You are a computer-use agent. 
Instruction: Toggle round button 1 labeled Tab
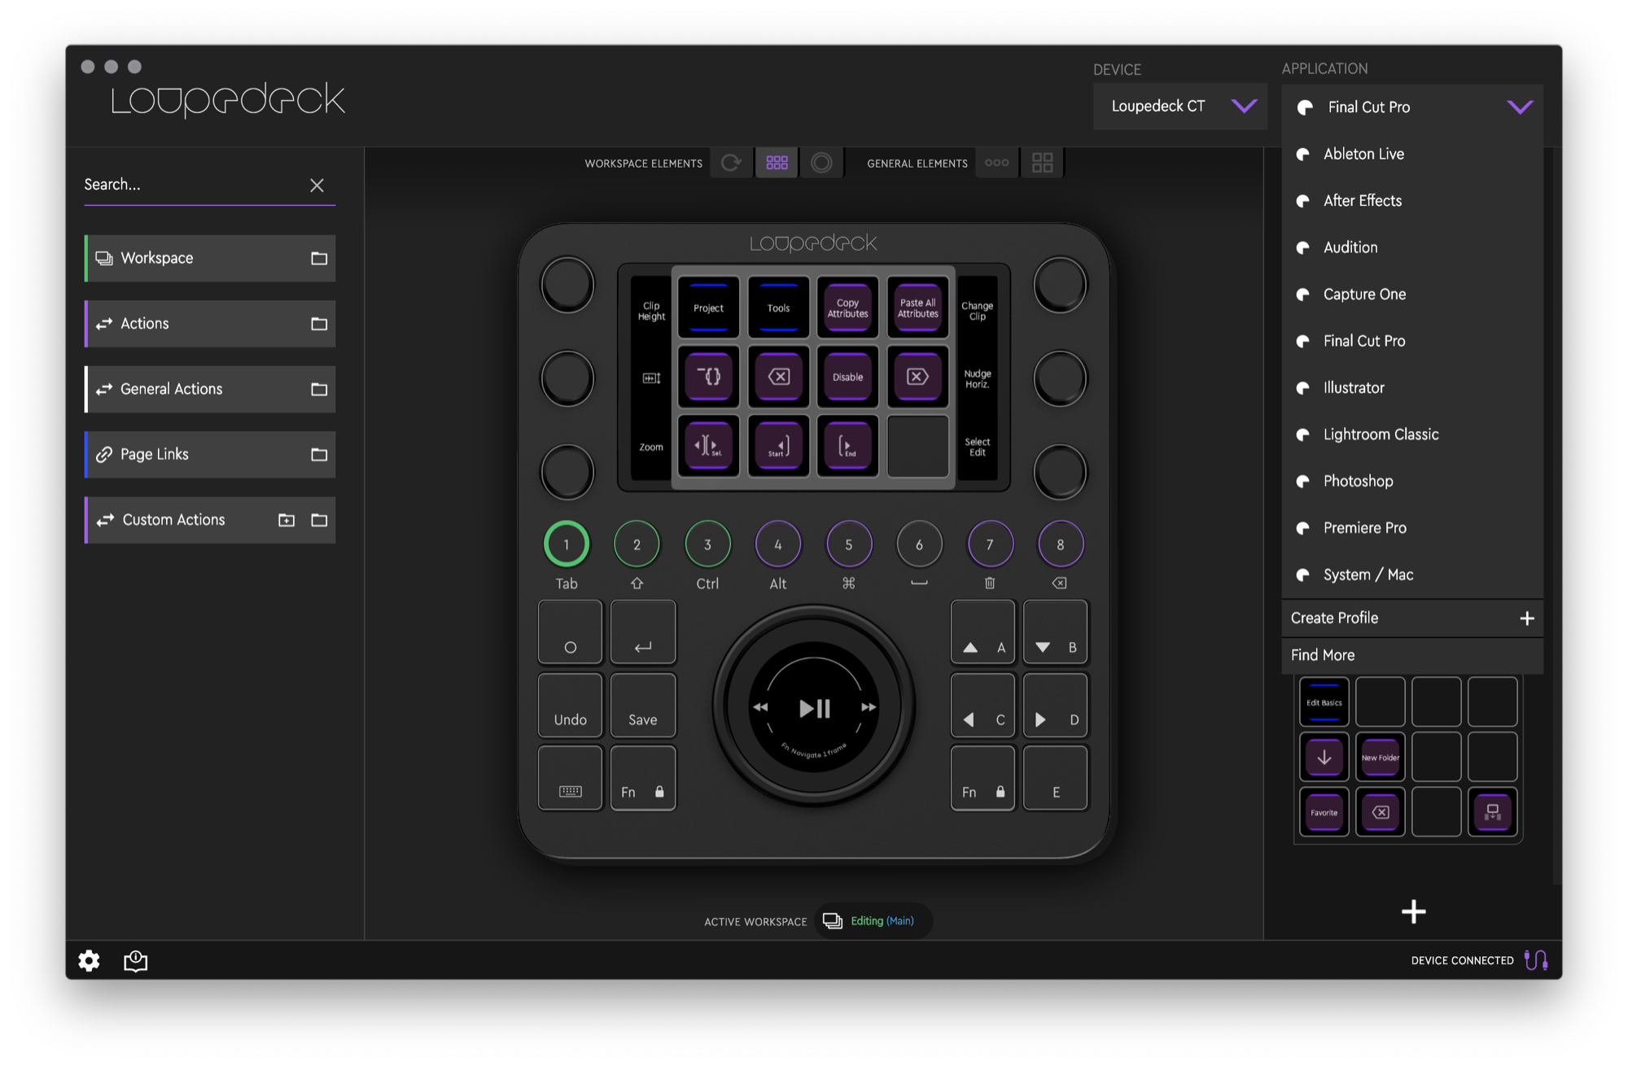pos(566,544)
